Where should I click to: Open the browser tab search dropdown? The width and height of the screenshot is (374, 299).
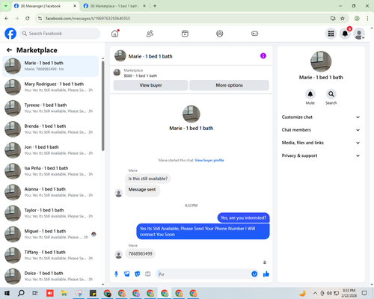click(5, 6)
